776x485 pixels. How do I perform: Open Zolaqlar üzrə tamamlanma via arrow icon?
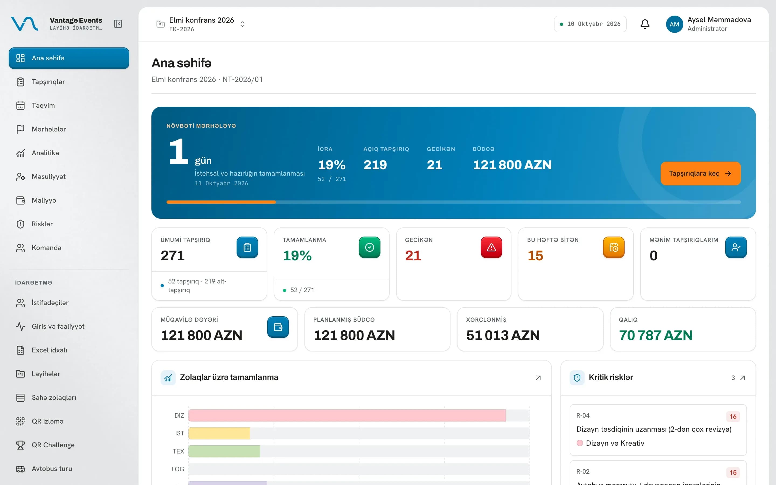coord(538,378)
